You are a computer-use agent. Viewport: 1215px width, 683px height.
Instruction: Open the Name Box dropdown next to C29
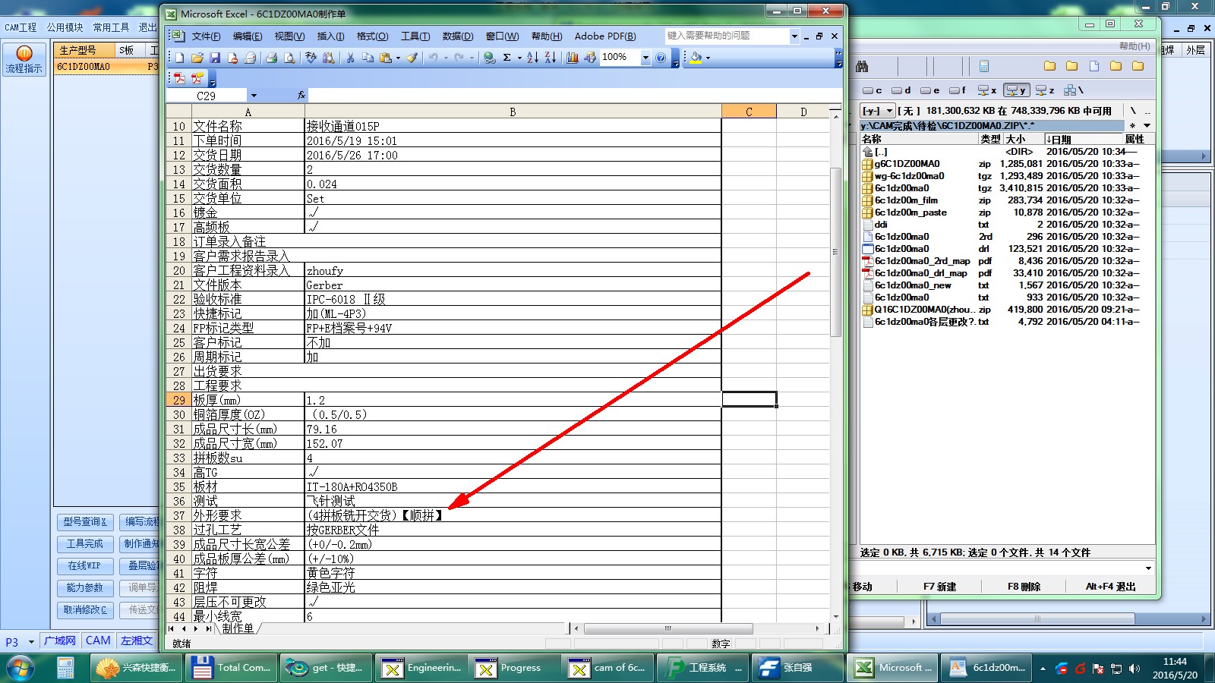point(254,96)
